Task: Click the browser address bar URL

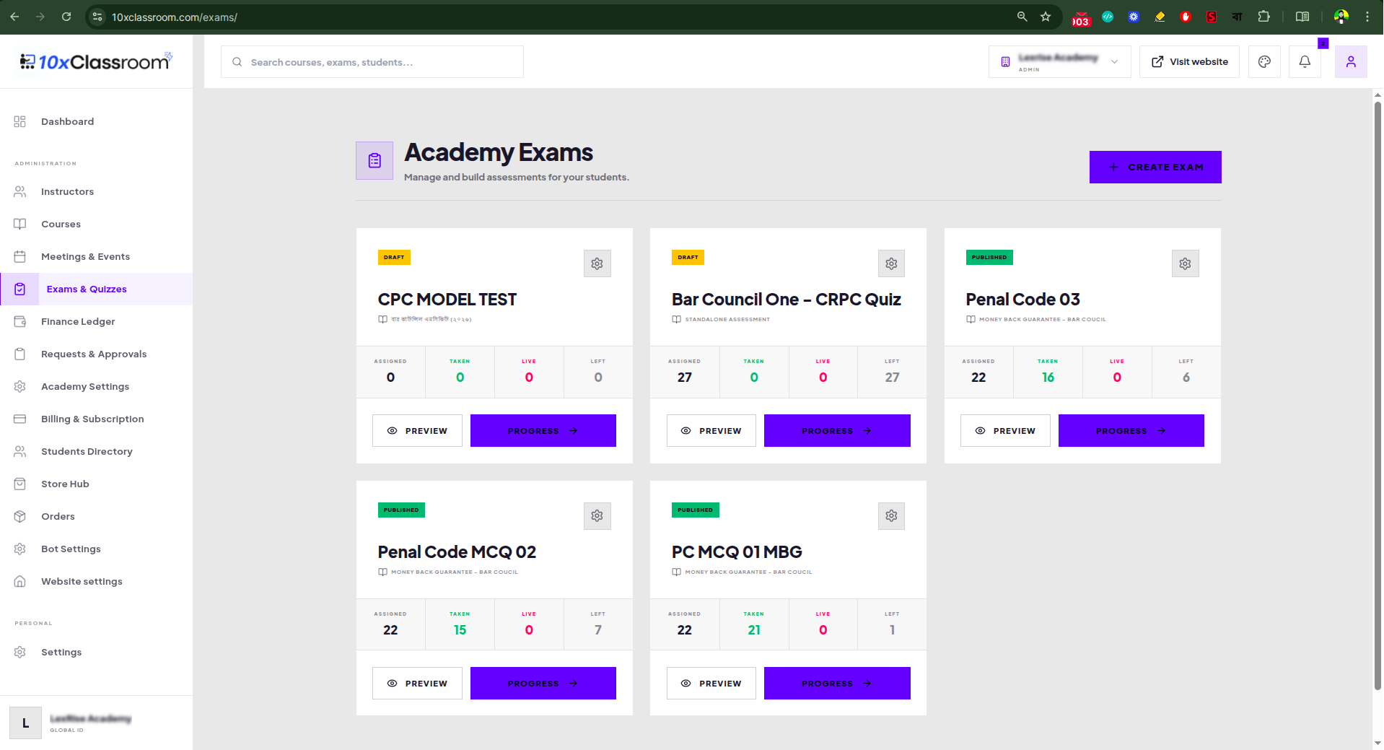Action: [x=175, y=17]
